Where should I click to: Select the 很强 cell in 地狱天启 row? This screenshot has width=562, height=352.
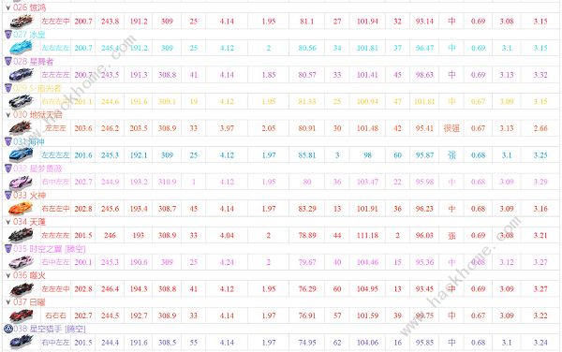tap(451, 128)
